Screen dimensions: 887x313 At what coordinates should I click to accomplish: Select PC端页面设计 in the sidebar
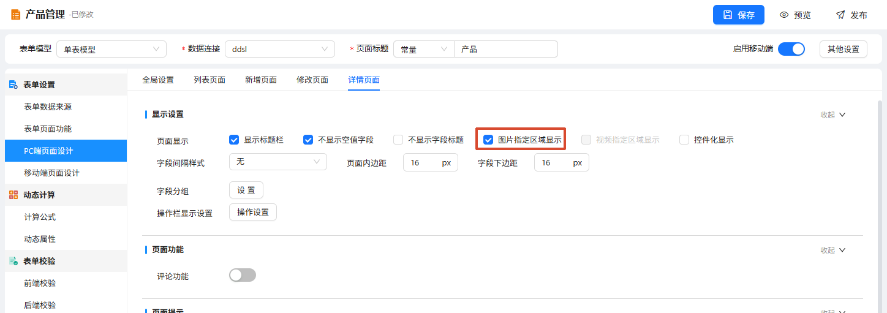point(66,151)
